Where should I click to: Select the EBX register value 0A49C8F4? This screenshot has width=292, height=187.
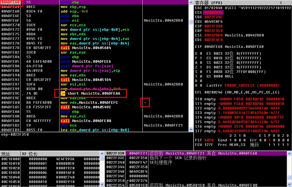[x=213, y=22]
